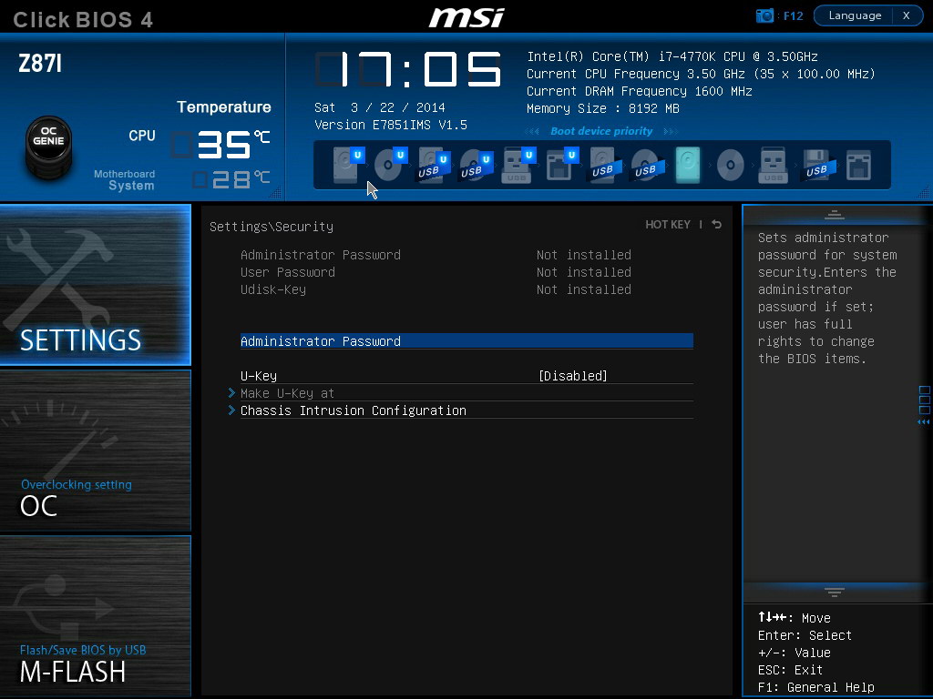Select the non-UEFI USB hard disk boot icon
The width and height of the screenshot is (933, 699).
[605, 166]
